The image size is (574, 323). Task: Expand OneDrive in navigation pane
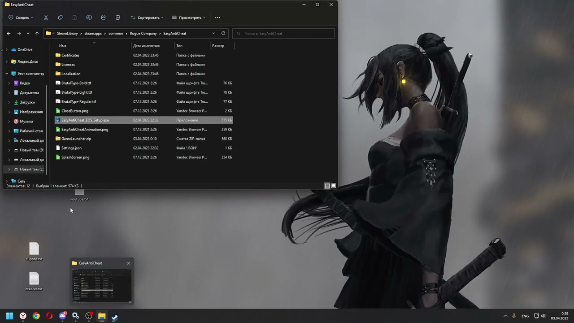(7, 50)
